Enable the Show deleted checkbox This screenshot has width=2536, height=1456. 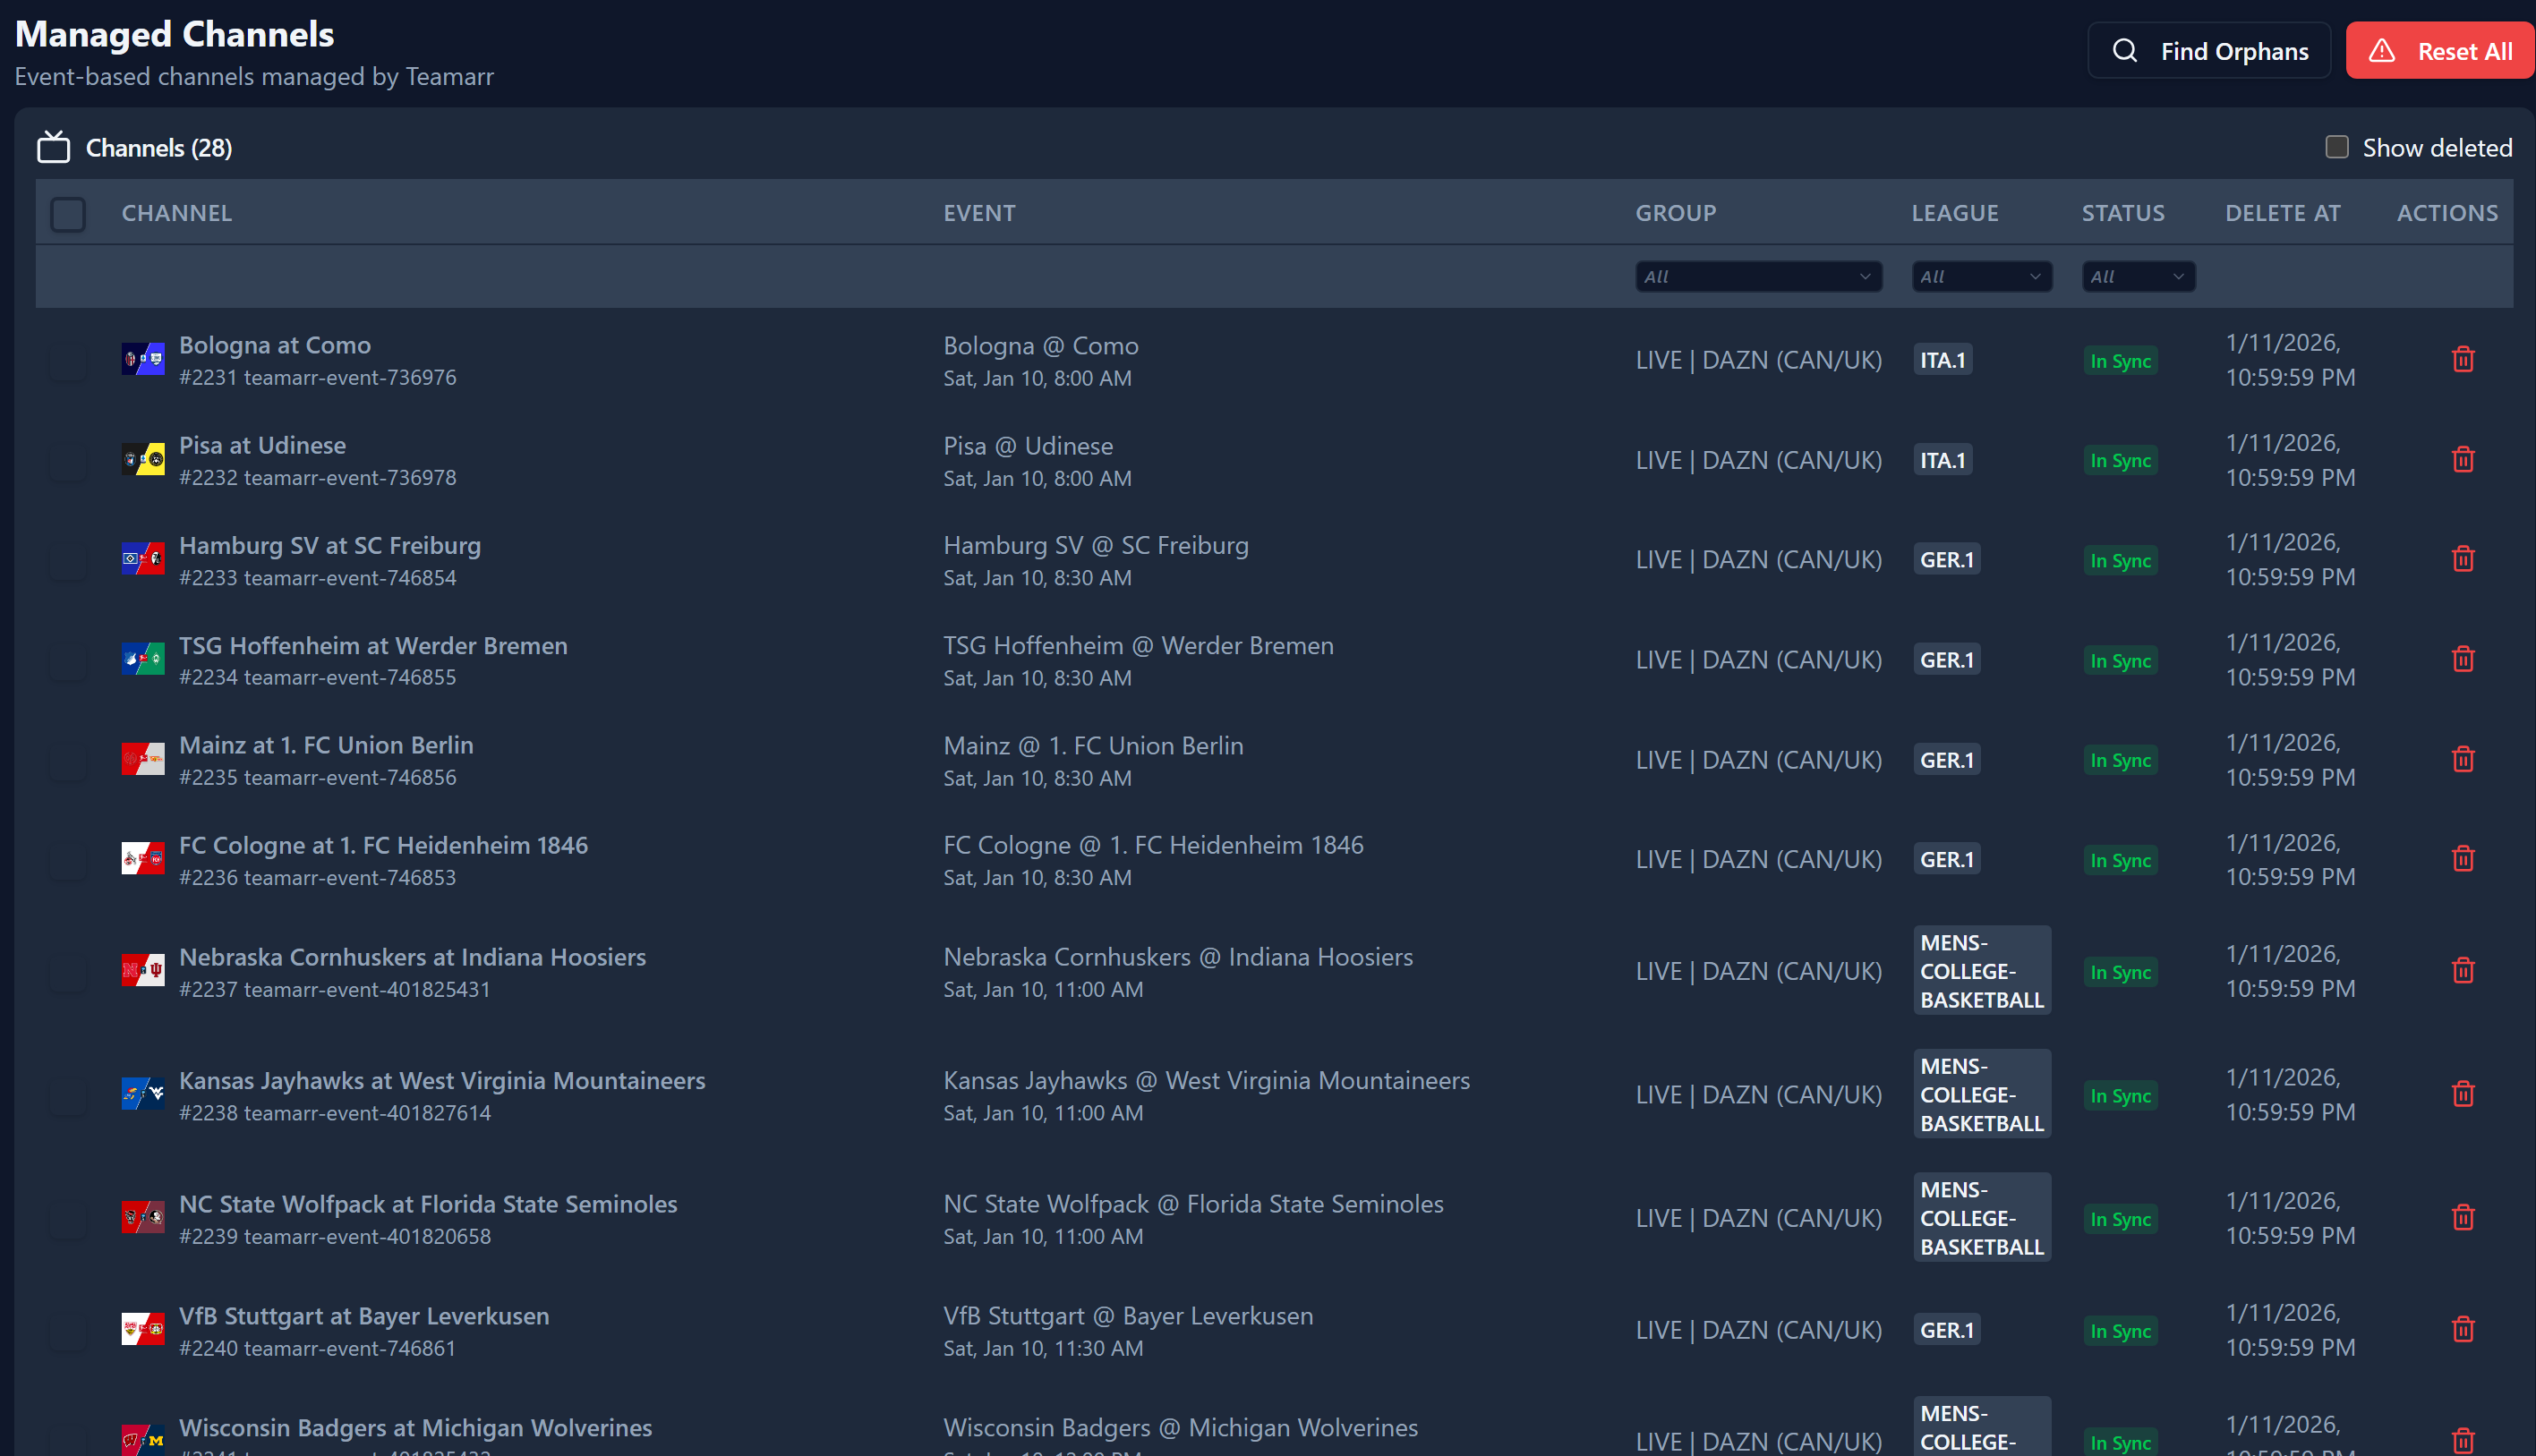pyautogui.click(x=2336, y=148)
